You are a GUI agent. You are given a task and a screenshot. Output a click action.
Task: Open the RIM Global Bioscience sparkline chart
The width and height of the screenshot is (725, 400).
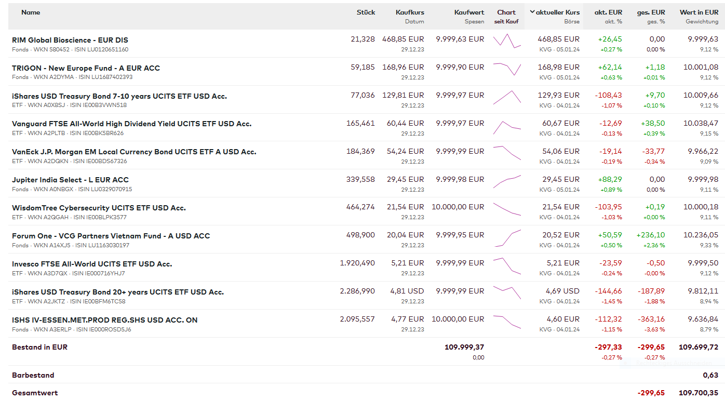(x=507, y=41)
